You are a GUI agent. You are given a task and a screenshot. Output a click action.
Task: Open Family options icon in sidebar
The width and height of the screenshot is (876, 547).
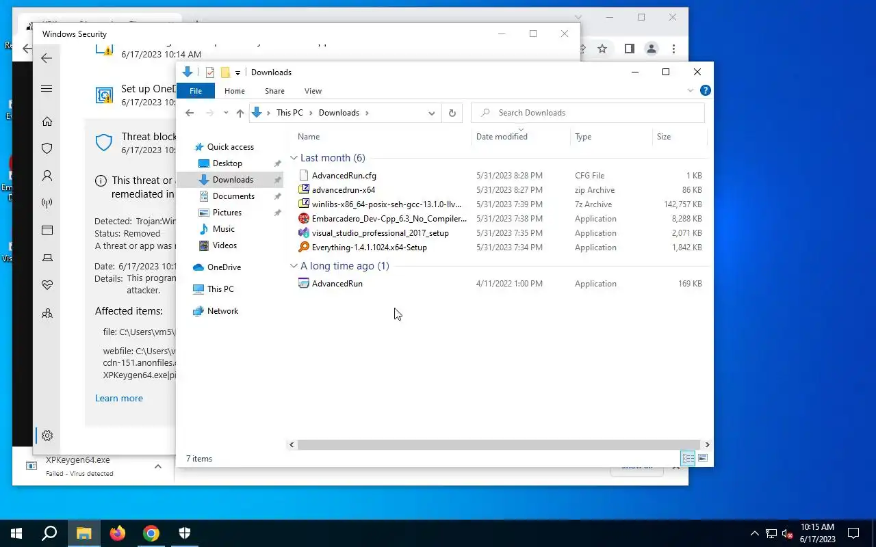pyautogui.click(x=47, y=314)
